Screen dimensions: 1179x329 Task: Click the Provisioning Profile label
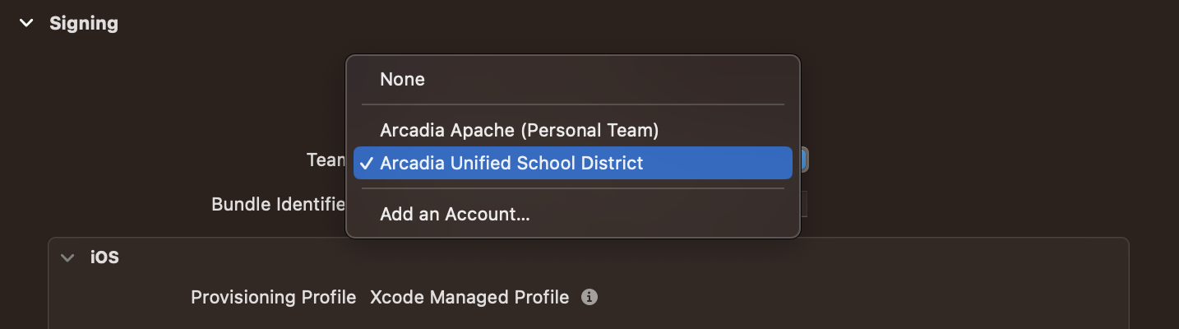click(274, 297)
